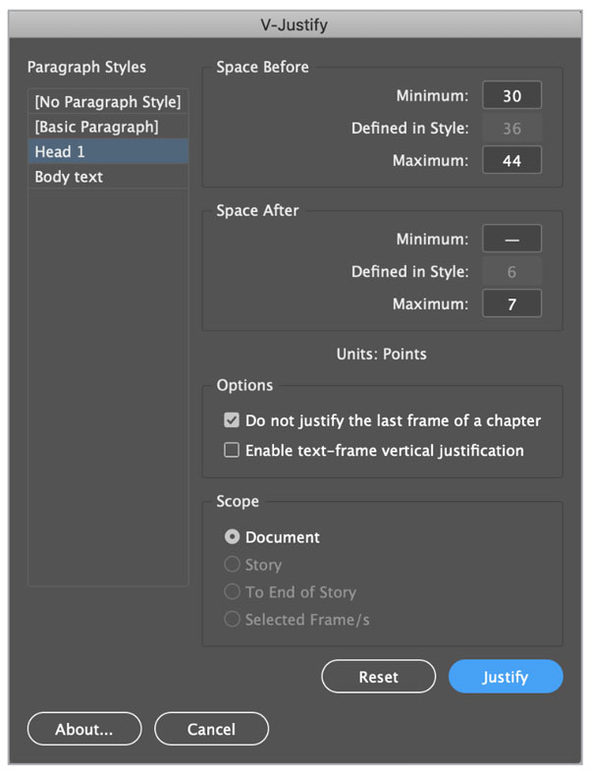Choose the [Basic Paragraph] style entry
The width and height of the screenshot is (589, 772).
pos(108,127)
